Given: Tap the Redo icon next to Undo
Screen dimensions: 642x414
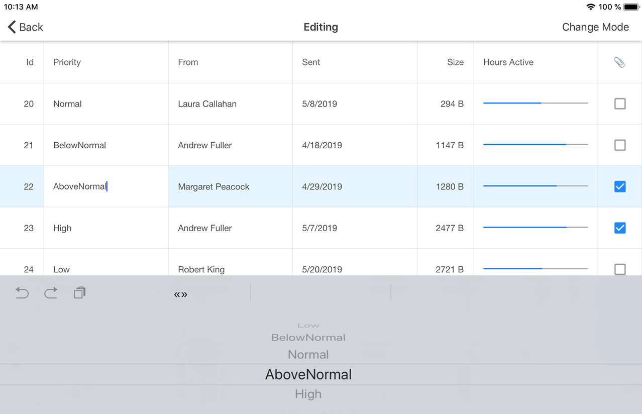Looking at the screenshot, I should click(51, 293).
